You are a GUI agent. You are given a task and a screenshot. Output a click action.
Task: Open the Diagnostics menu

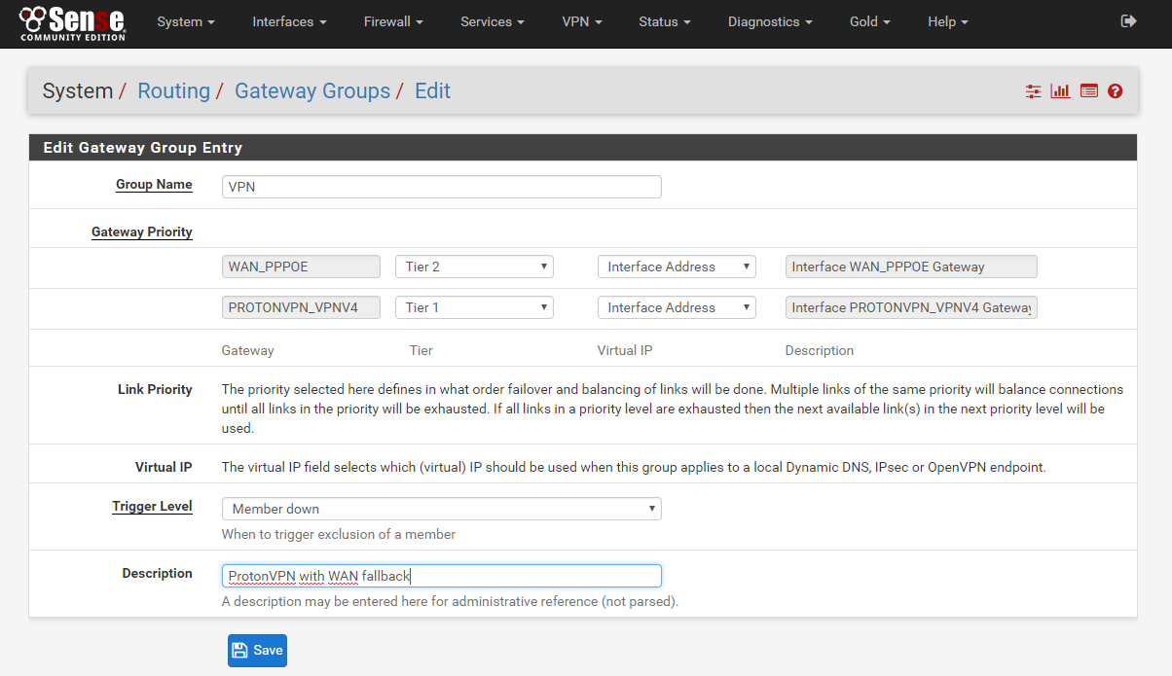pos(770,21)
